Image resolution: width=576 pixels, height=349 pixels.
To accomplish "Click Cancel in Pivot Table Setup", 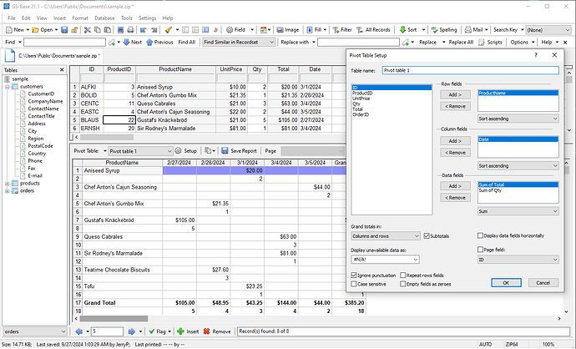I will click(x=543, y=282).
